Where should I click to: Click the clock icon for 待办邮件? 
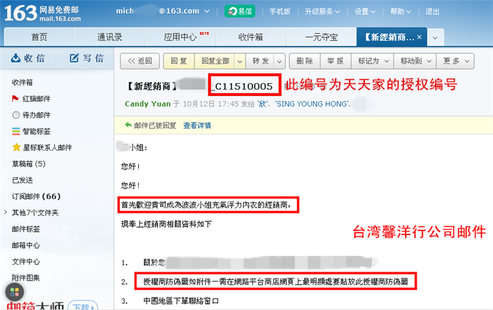click(x=16, y=115)
